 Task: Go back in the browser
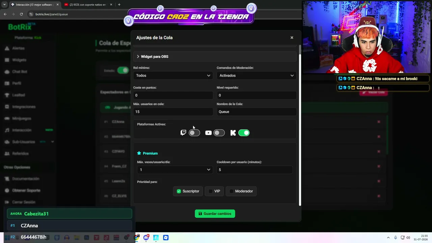click(5, 14)
